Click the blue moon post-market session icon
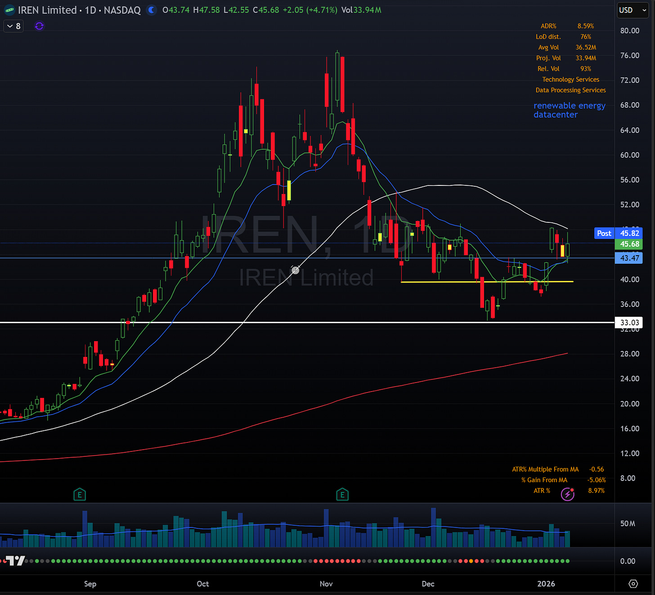Screen dimensions: 655x595 [x=152, y=10]
